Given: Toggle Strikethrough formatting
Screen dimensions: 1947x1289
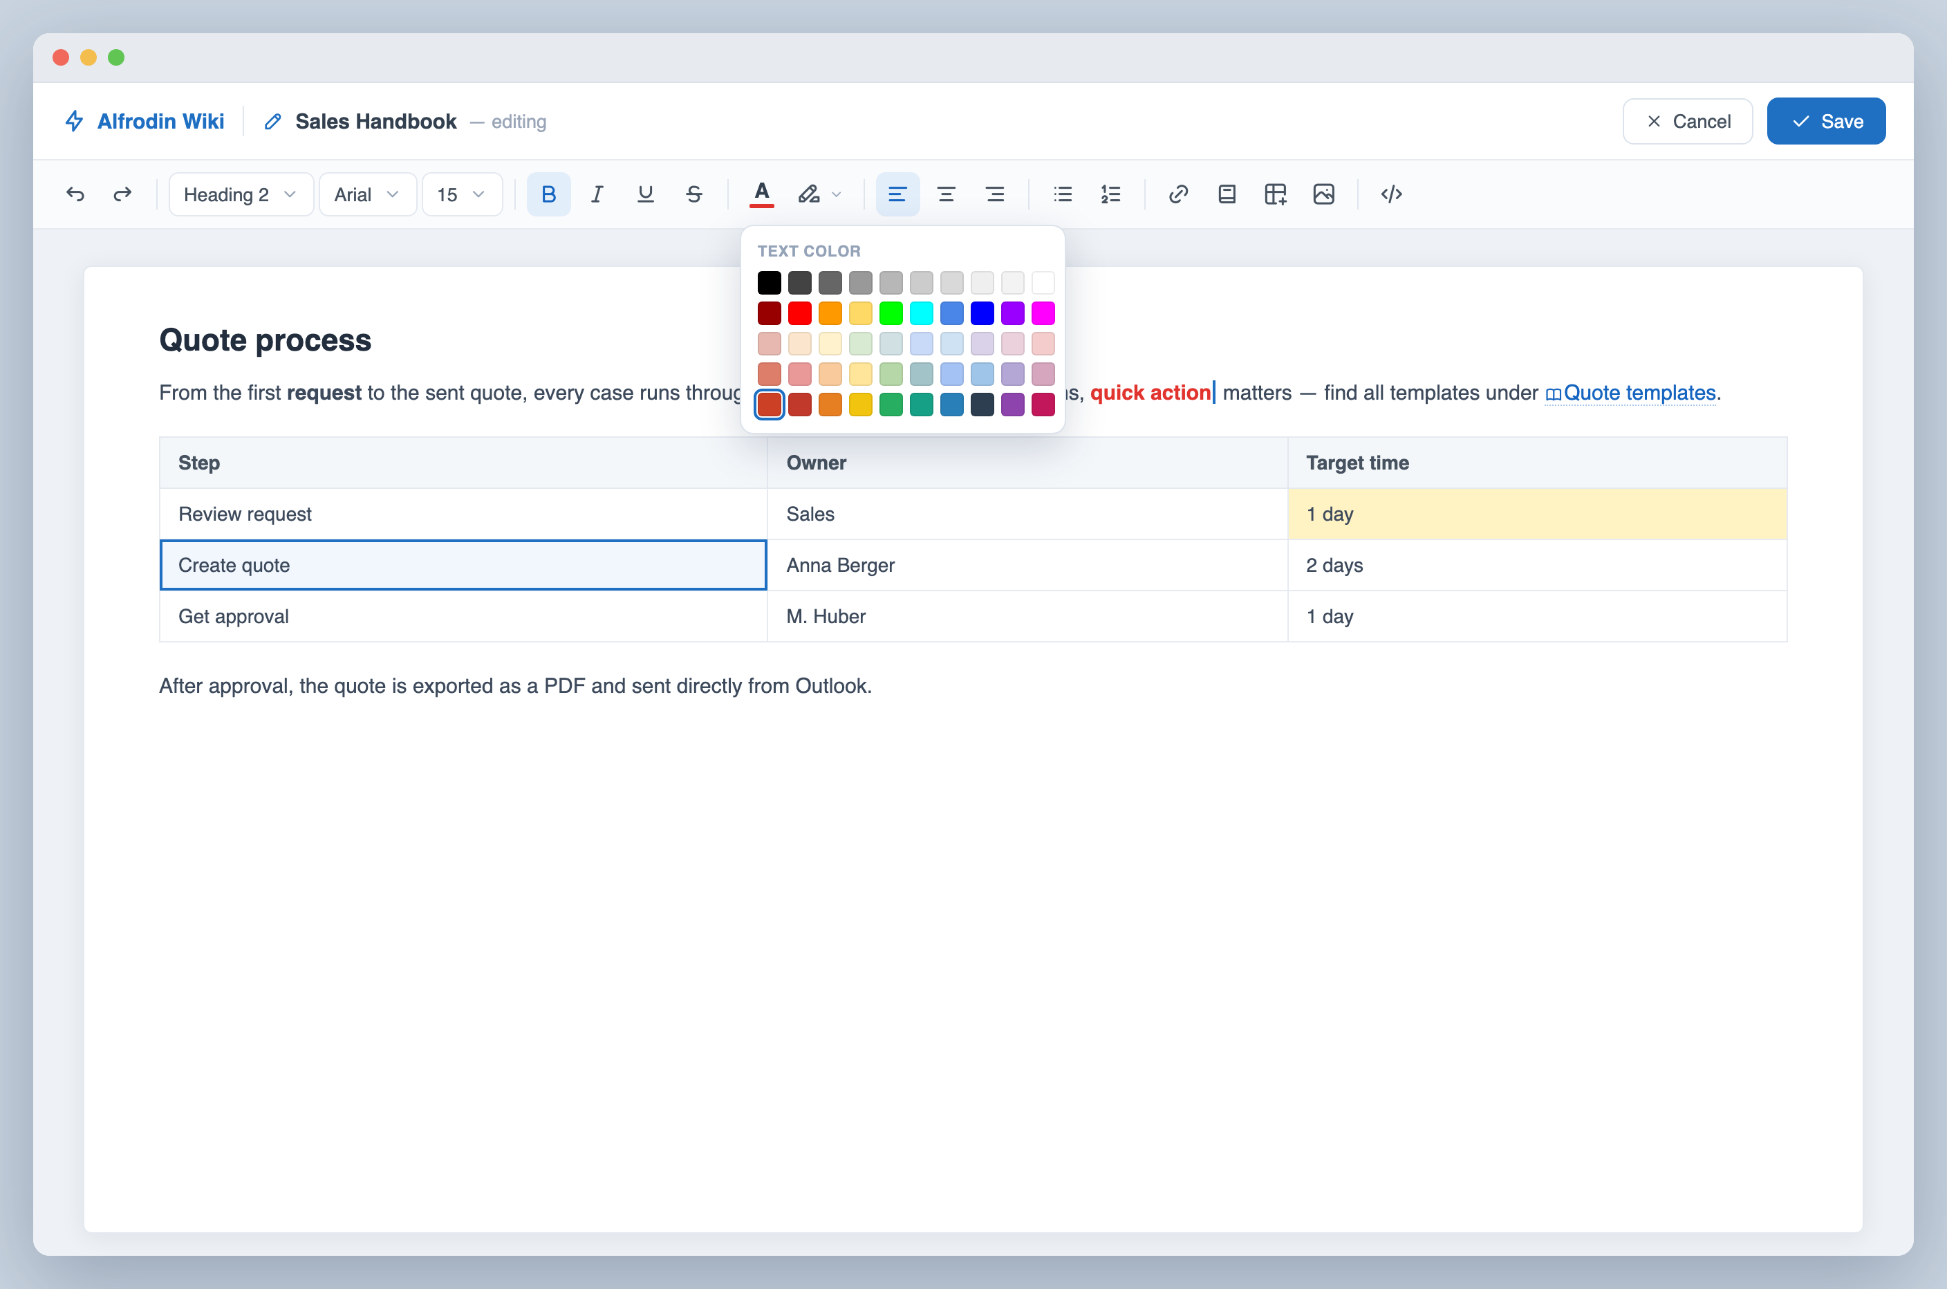Looking at the screenshot, I should [693, 194].
